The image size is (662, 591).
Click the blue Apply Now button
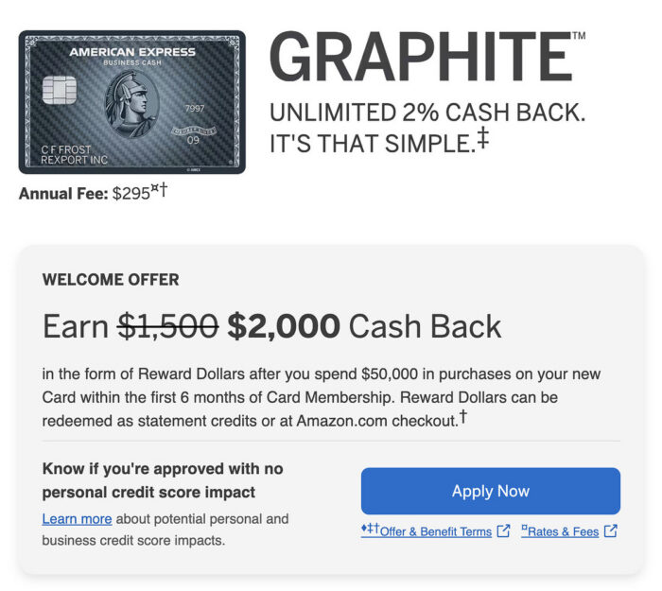pyautogui.click(x=490, y=492)
